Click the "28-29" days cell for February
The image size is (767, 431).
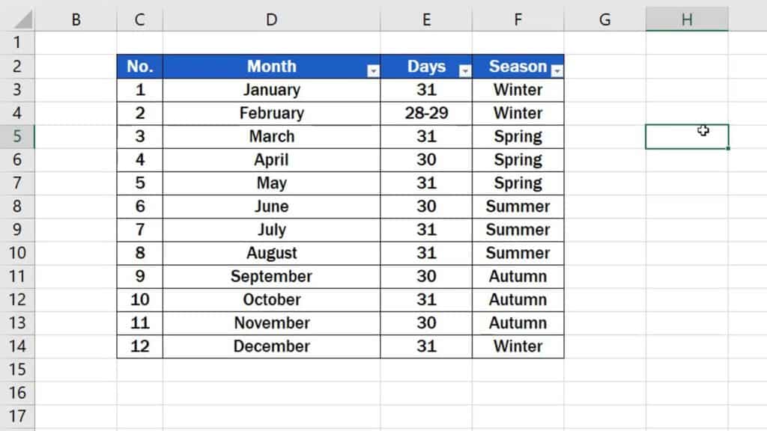point(426,113)
